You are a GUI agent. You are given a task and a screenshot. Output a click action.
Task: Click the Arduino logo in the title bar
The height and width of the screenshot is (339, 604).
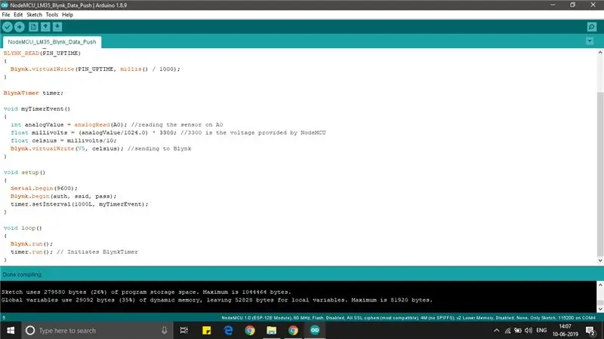click(x=5, y=5)
